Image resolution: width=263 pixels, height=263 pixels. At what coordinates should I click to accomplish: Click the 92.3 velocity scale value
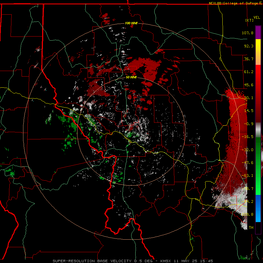click(249, 46)
